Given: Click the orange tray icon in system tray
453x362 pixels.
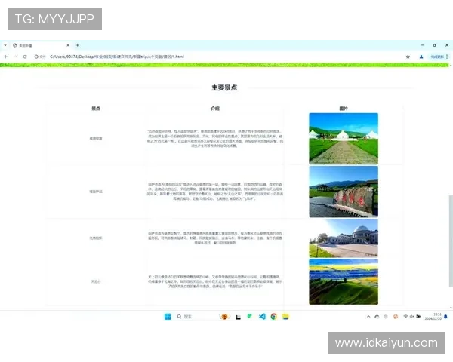Looking at the screenshot, I should tap(396, 317).
